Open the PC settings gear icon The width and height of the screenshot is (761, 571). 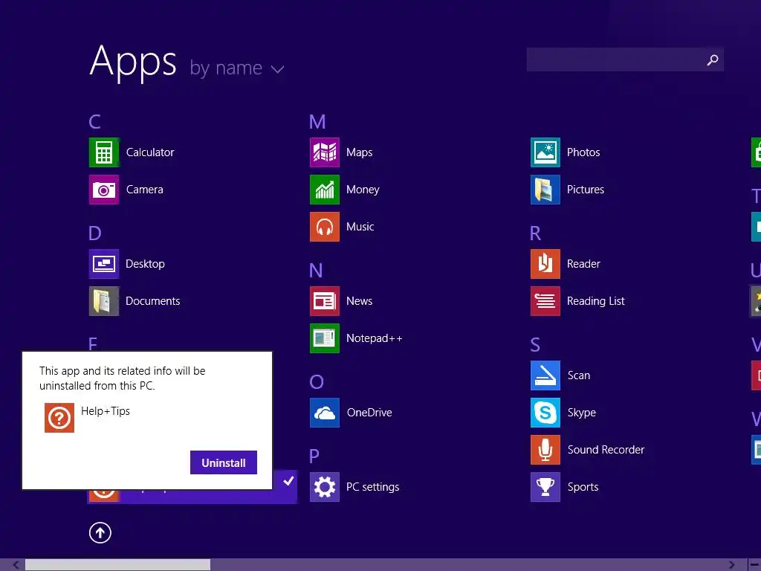click(325, 487)
